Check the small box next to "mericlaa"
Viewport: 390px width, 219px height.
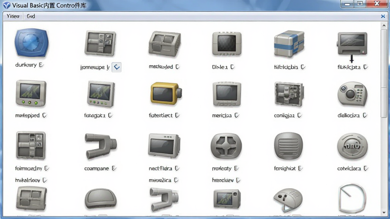[x=237, y=115]
